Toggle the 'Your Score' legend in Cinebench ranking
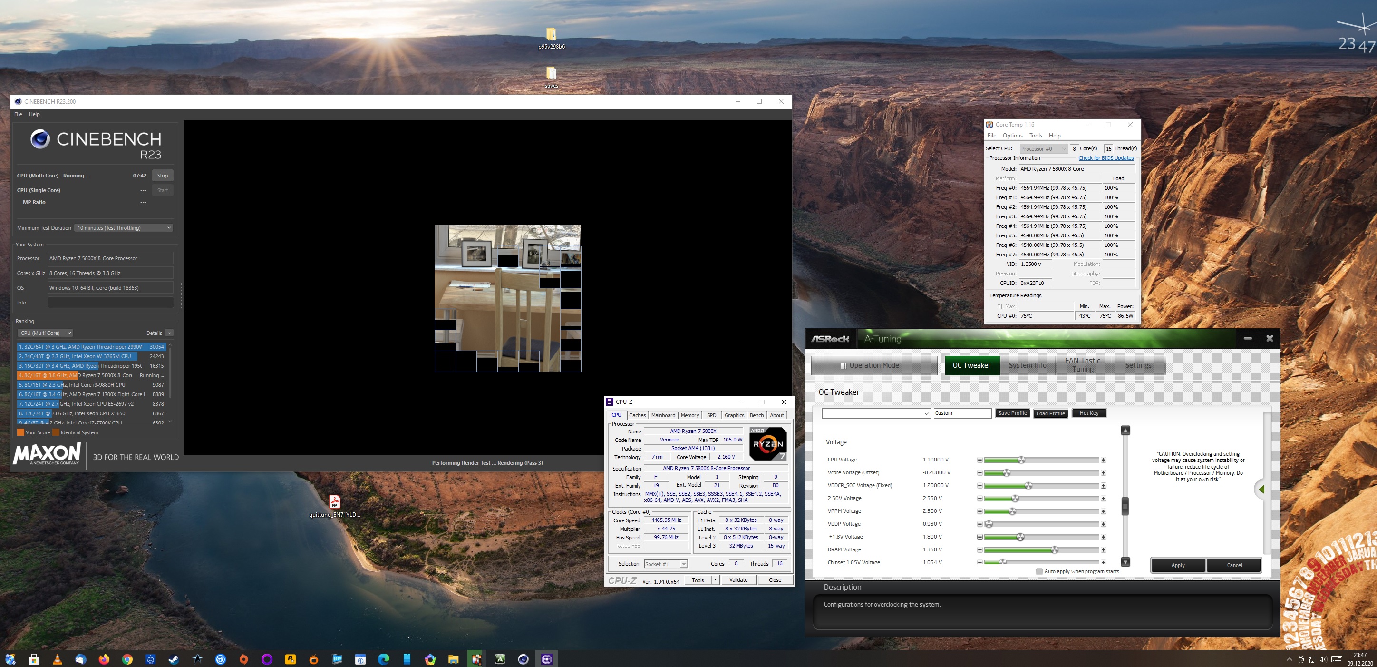 click(20, 432)
